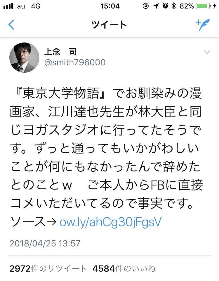Viewport: 219px width, 281px height.
Task: Tap the Bluetooth status icon
Action: (x=173, y=6)
